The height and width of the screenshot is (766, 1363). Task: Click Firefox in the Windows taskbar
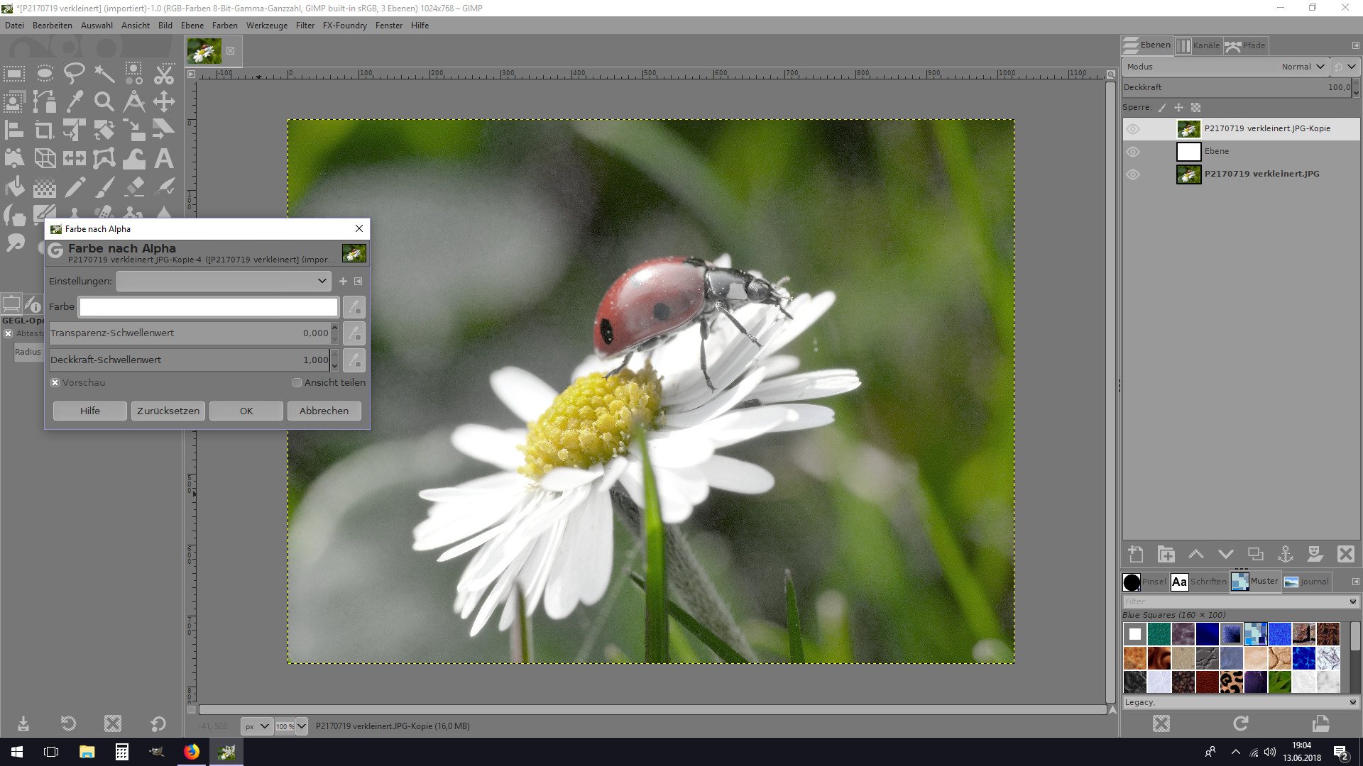192,752
